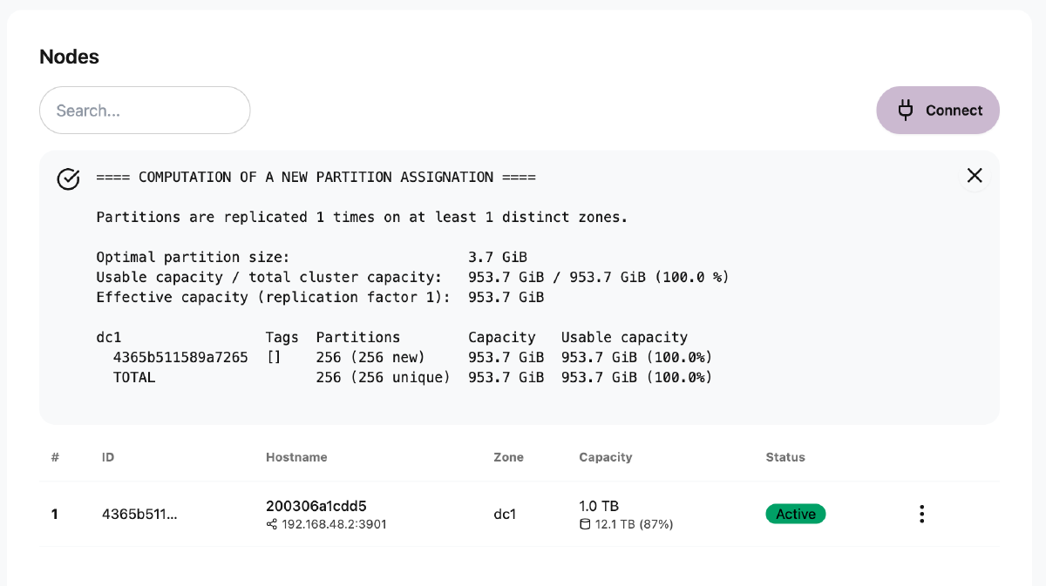
Task: Click the Partitions header in the notice
Action: tap(358, 338)
